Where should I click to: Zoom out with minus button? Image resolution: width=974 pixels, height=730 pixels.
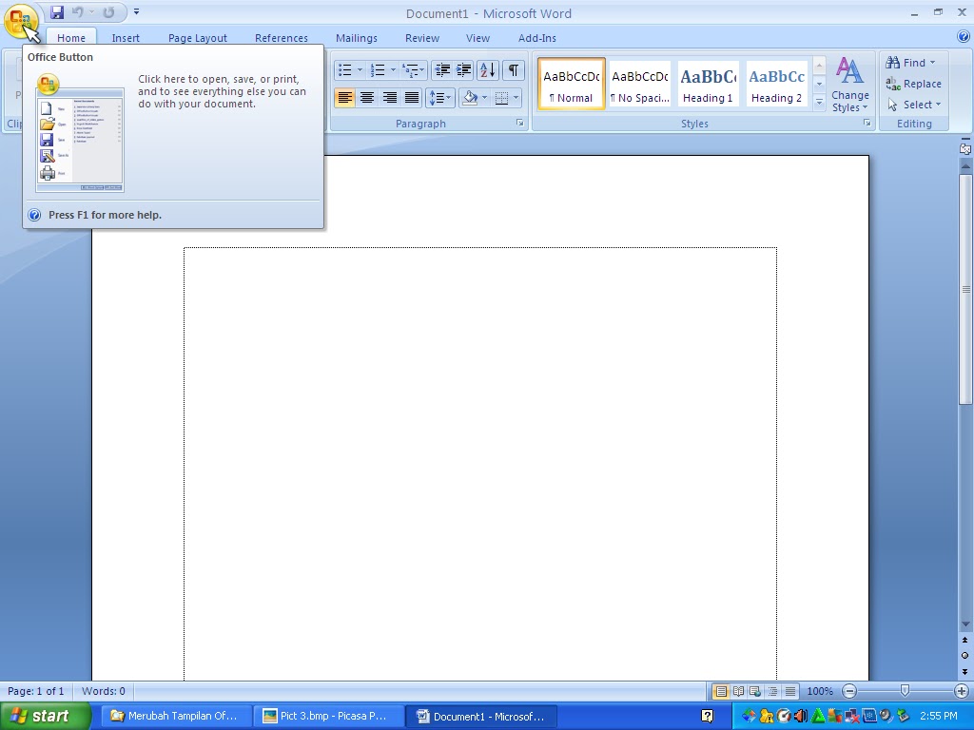(x=849, y=691)
